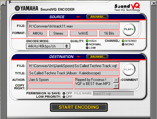Click the AUTHOR field Jam & Spoon
The image size is (157, 119).
(x=51, y=80)
